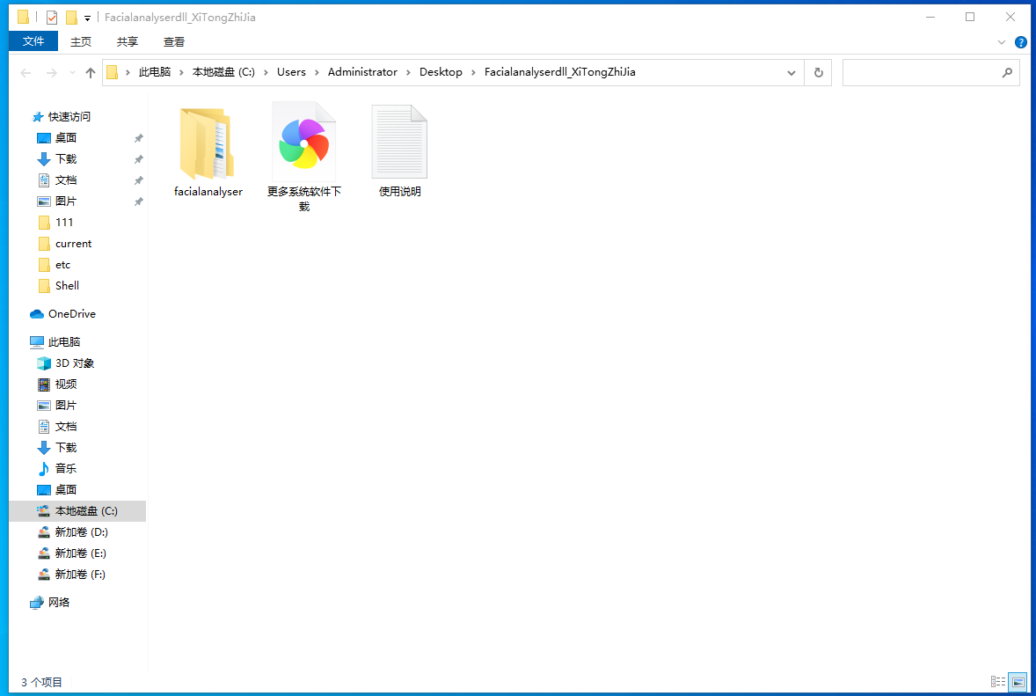Click Facialanalyserdll_XiTongZhiJia breadcrumb segment
Viewport: 1036px width, 696px height.
click(559, 72)
